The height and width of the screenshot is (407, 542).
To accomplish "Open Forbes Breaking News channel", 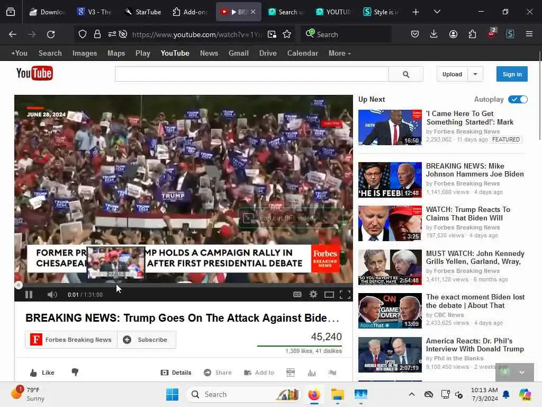I will pos(71,340).
